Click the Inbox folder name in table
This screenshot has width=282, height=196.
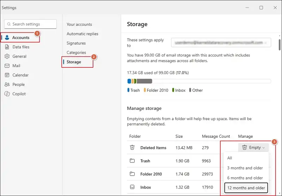(146, 187)
